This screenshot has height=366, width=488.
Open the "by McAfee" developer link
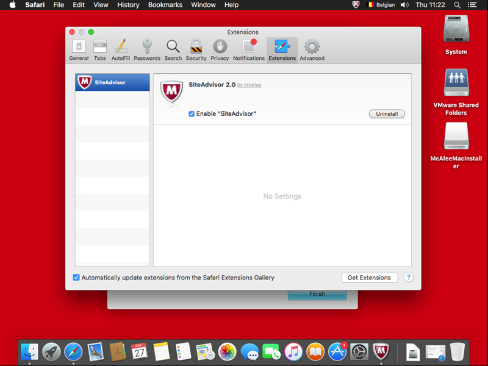click(x=249, y=85)
